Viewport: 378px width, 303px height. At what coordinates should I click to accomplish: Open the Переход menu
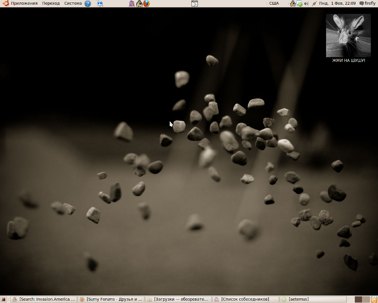pyautogui.click(x=51, y=3)
